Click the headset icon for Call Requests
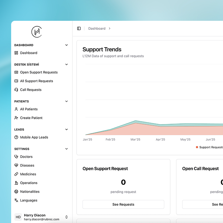Screen dimensions: 223x223 pos(16,90)
